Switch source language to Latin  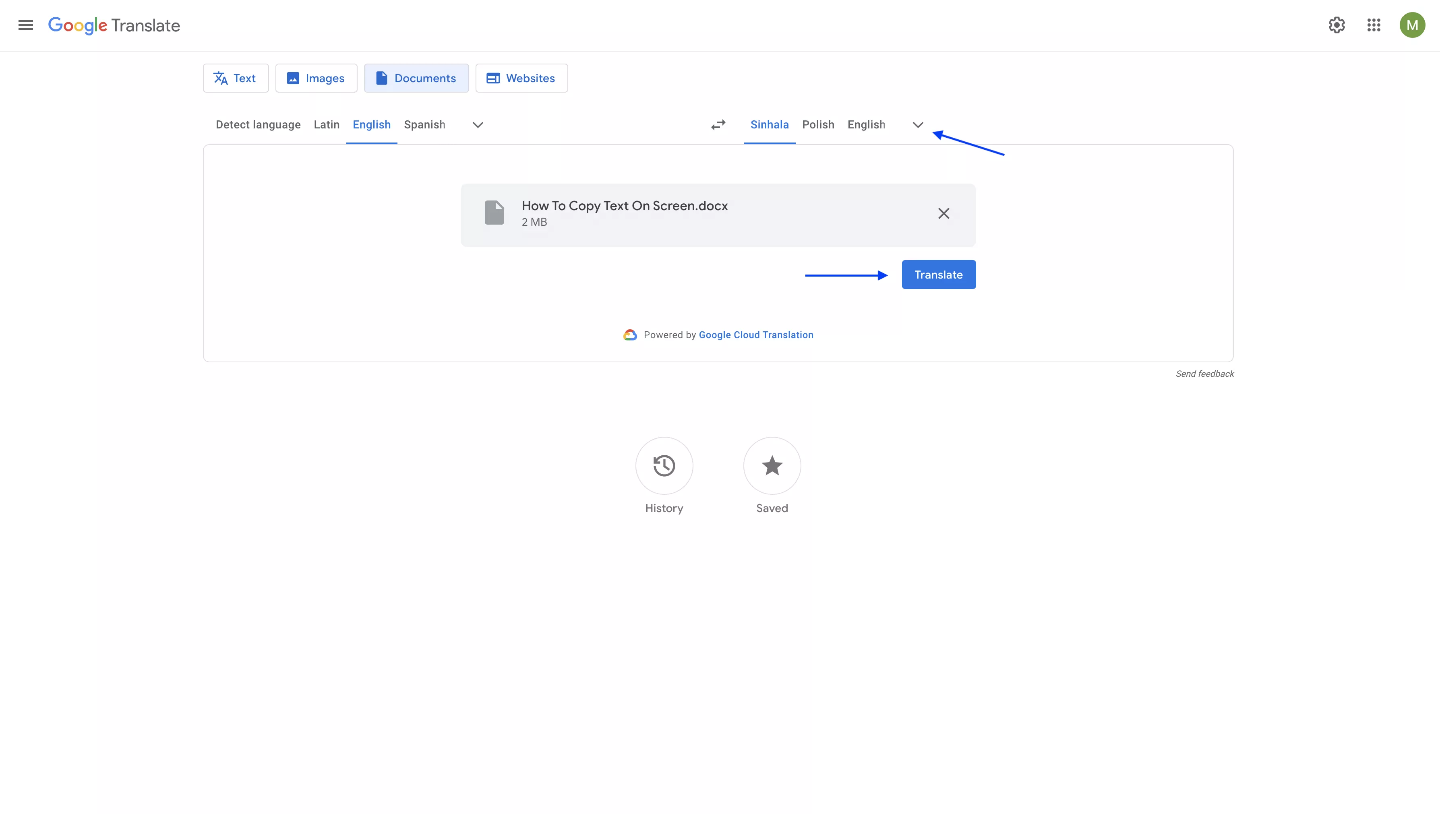[x=327, y=125]
